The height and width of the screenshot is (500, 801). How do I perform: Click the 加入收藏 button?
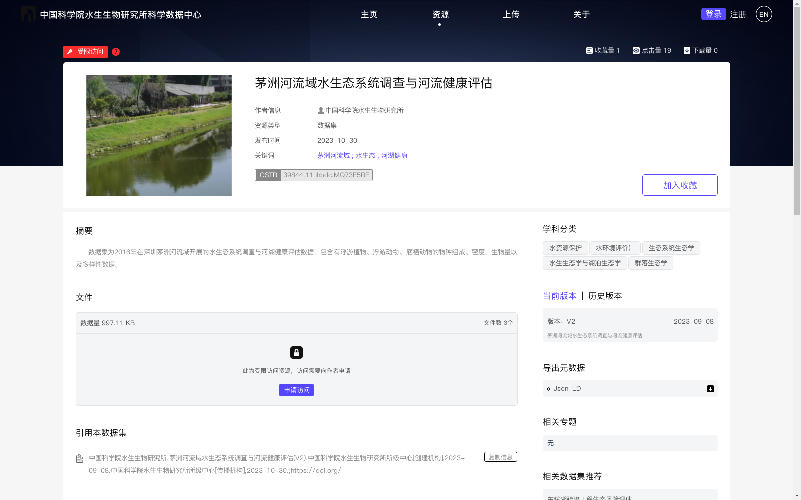[x=680, y=185]
